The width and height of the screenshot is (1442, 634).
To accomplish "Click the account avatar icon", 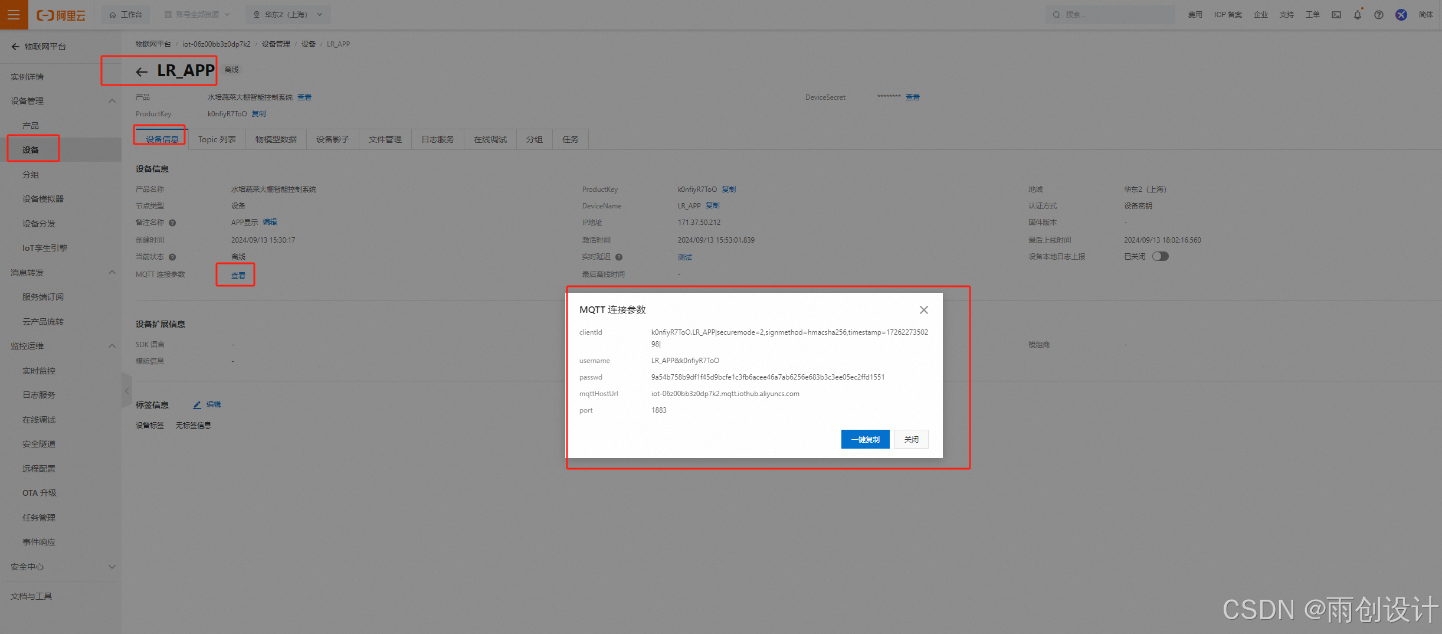I will tap(1401, 15).
